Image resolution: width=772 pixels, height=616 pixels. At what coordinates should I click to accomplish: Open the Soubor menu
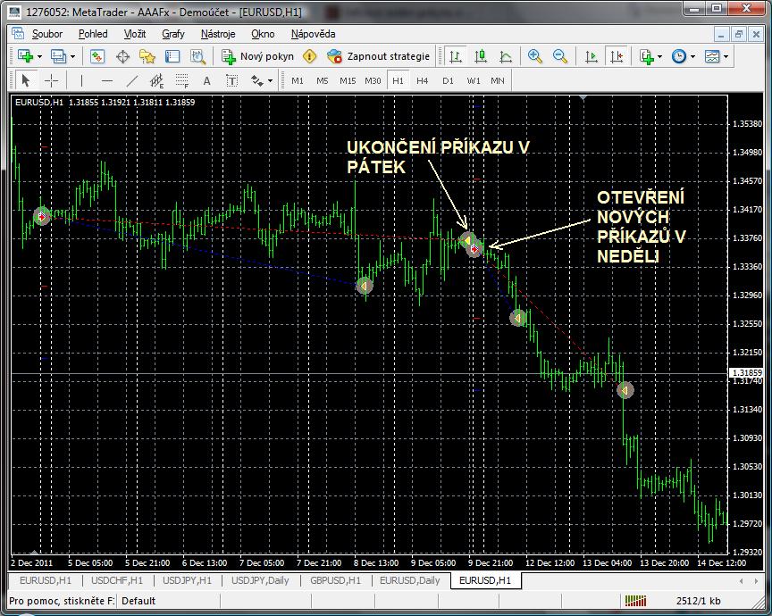47,34
